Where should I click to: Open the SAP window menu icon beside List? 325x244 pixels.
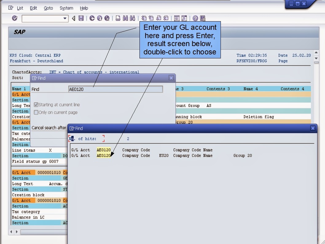point(11,8)
